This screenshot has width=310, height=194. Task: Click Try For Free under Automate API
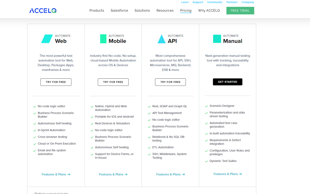click(170, 82)
